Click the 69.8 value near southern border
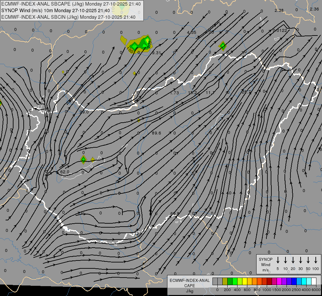322x296 pixels. click(175, 214)
